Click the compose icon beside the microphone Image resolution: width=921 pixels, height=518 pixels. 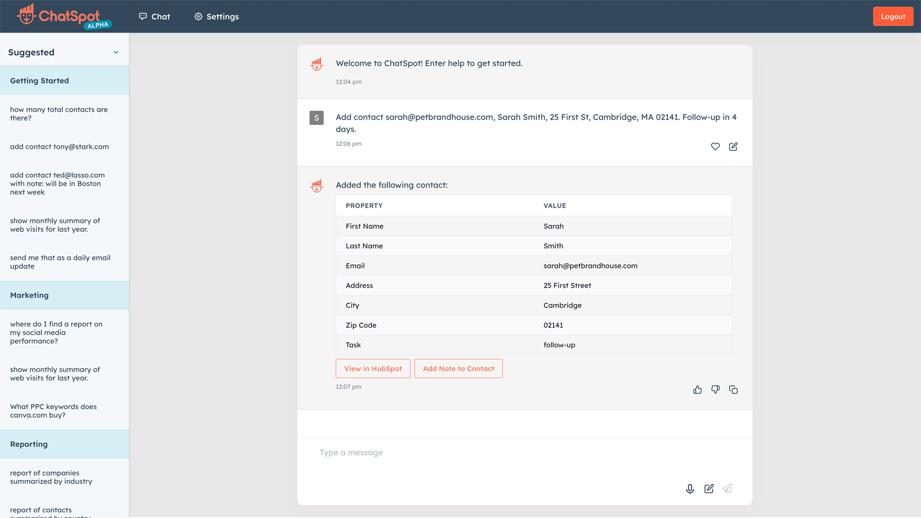(709, 489)
